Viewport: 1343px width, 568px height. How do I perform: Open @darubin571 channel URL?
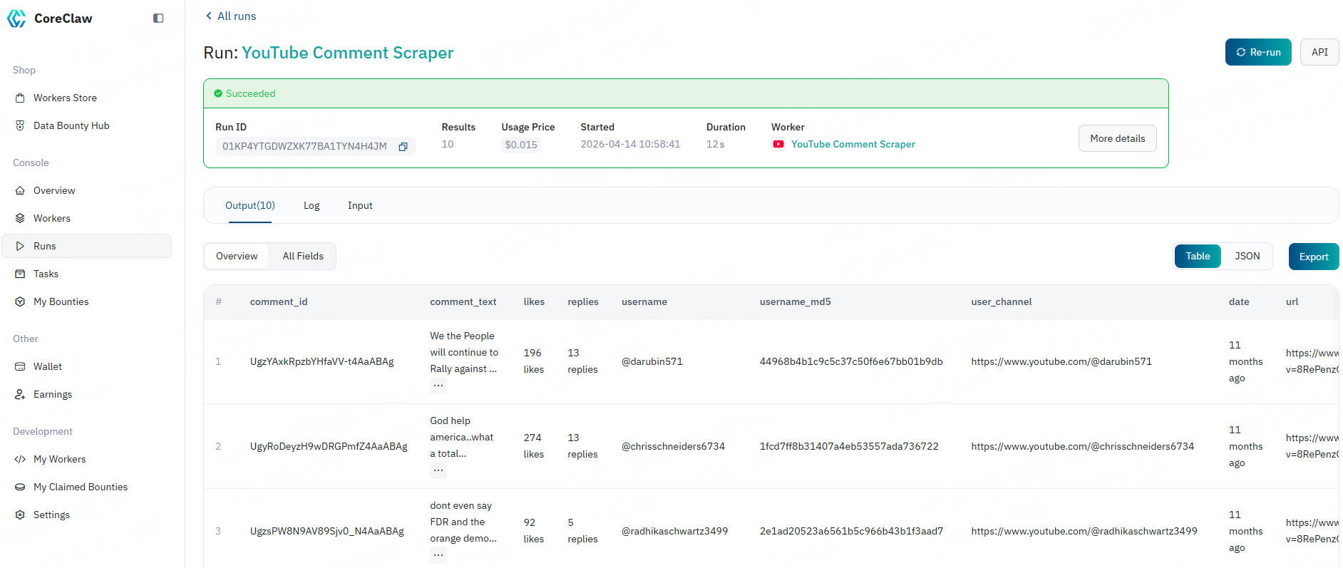[x=1061, y=361]
